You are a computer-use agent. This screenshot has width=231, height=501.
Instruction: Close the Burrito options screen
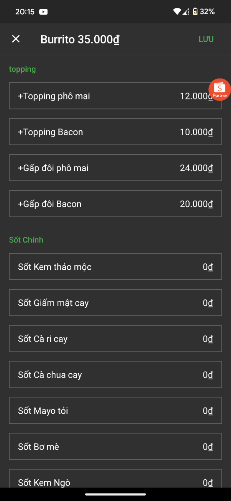pyautogui.click(x=16, y=39)
